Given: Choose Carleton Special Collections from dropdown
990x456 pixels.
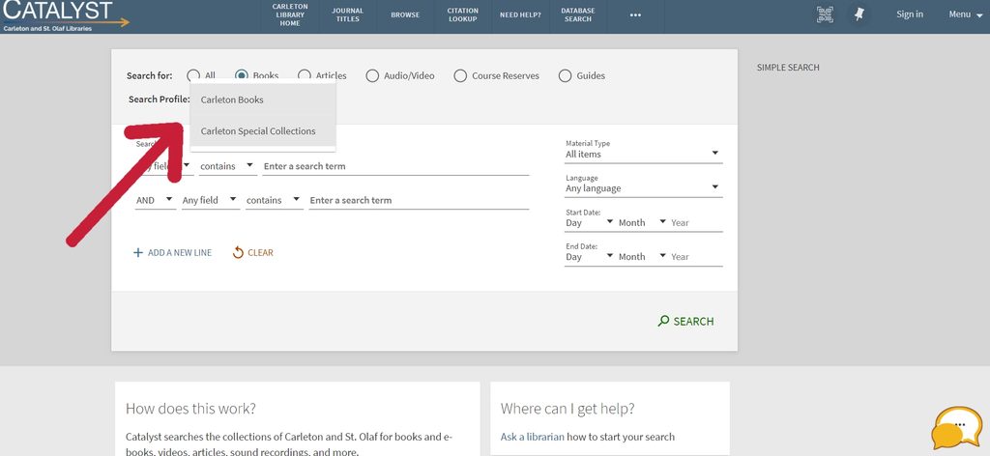Looking at the screenshot, I should point(258,131).
